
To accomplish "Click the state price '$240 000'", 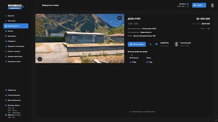I will click(x=206, y=24).
